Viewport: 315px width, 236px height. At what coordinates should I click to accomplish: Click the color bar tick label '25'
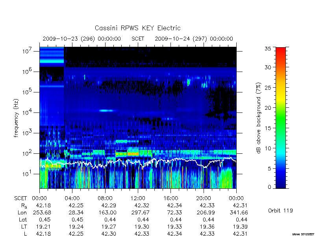coord(268,88)
